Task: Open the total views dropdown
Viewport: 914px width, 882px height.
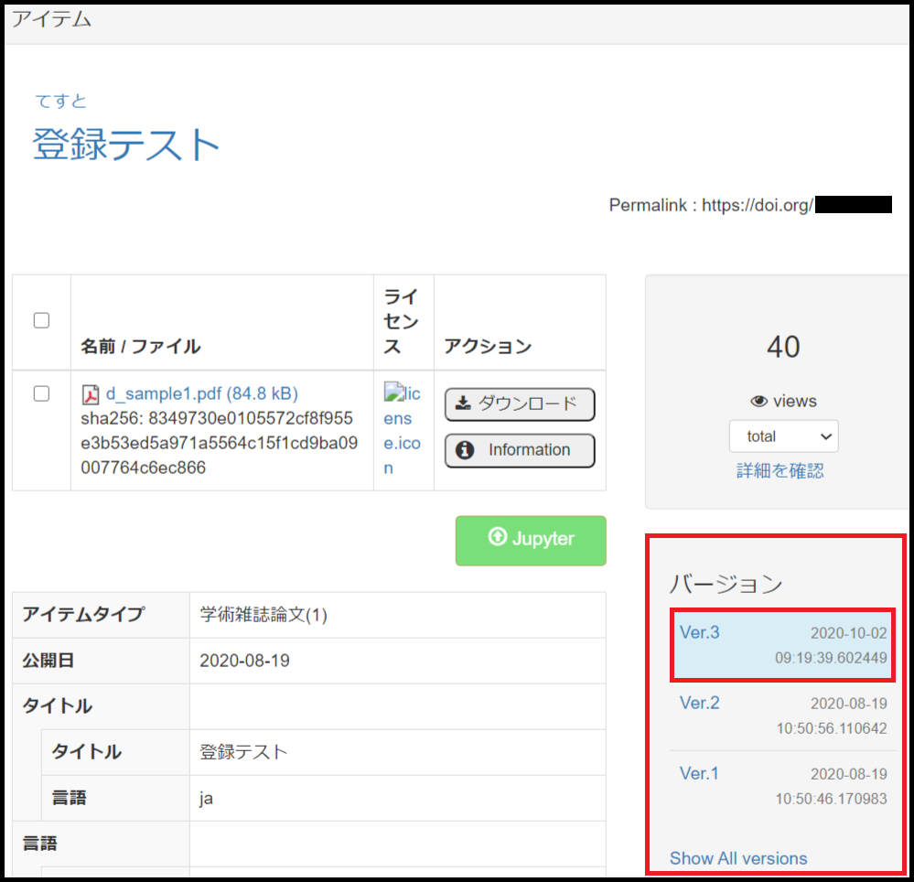Action: [783, 436]
